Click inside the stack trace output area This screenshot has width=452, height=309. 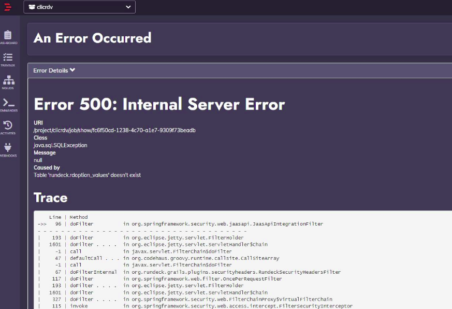tap(207, 259)
